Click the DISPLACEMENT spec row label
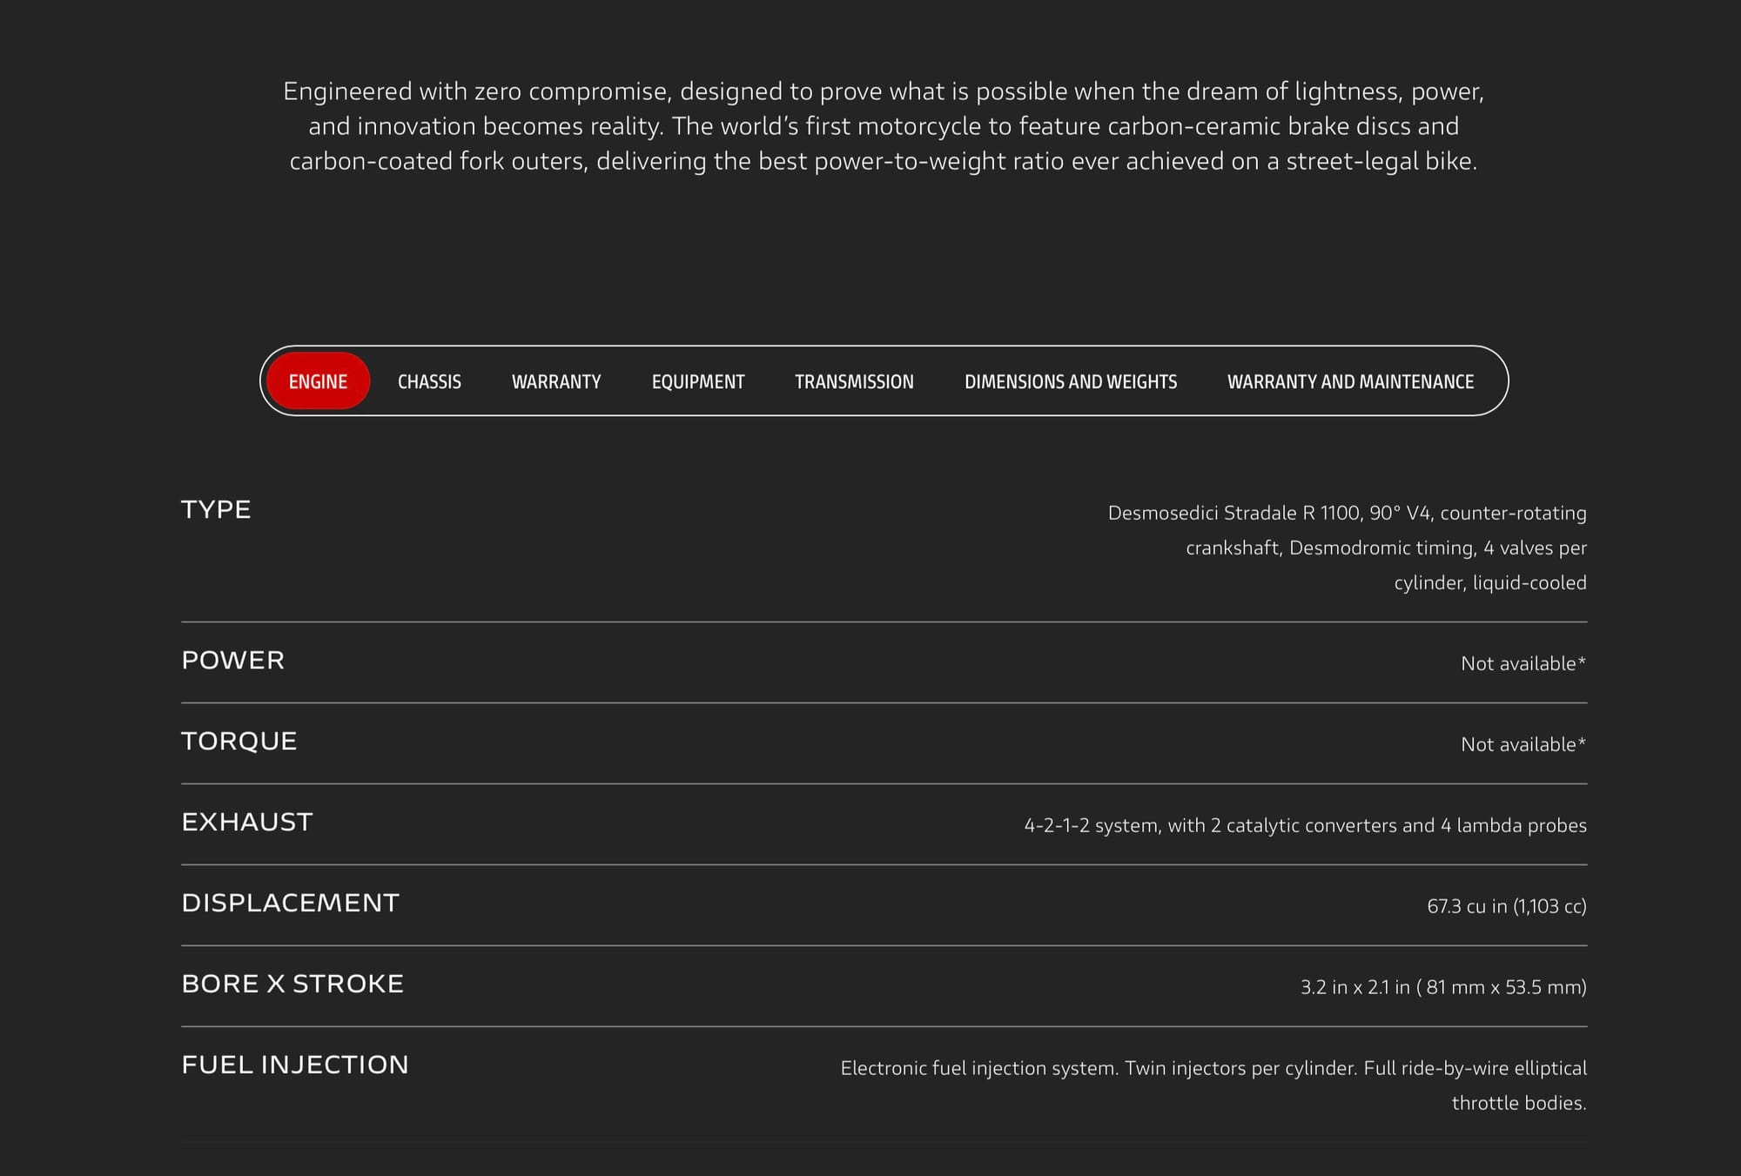 290,903
